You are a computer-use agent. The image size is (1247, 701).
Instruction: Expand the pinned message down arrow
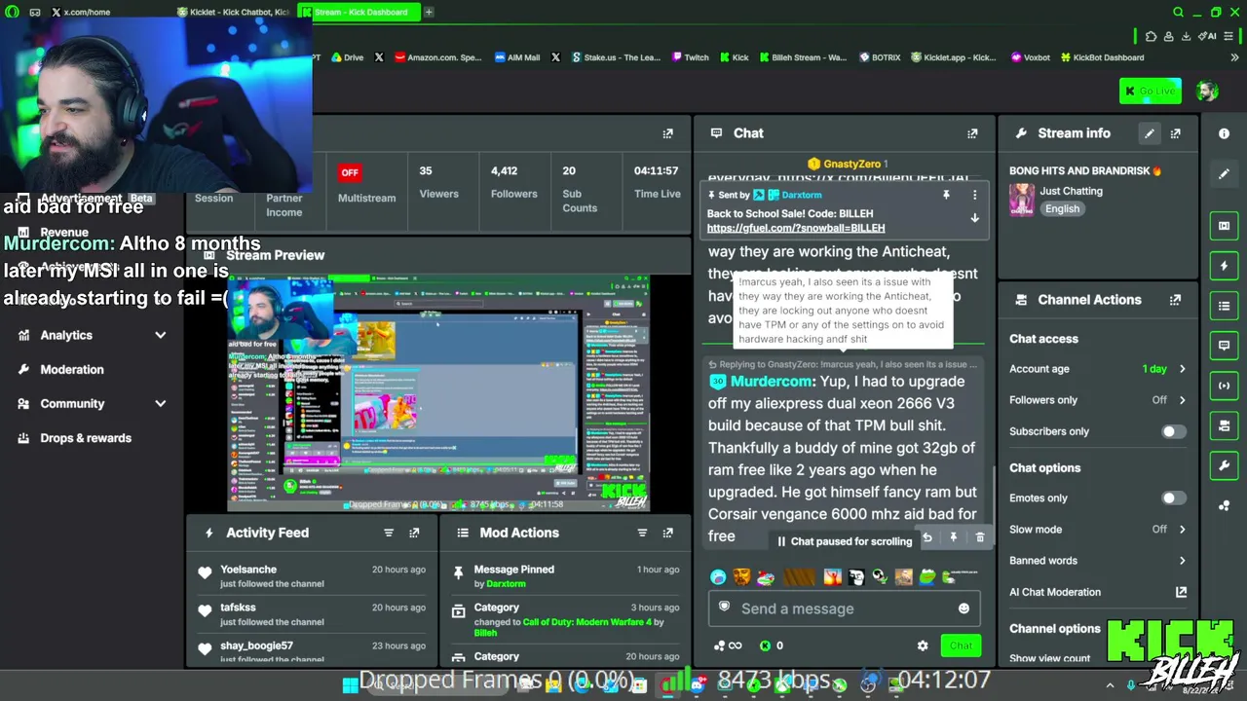coord(974,219)
